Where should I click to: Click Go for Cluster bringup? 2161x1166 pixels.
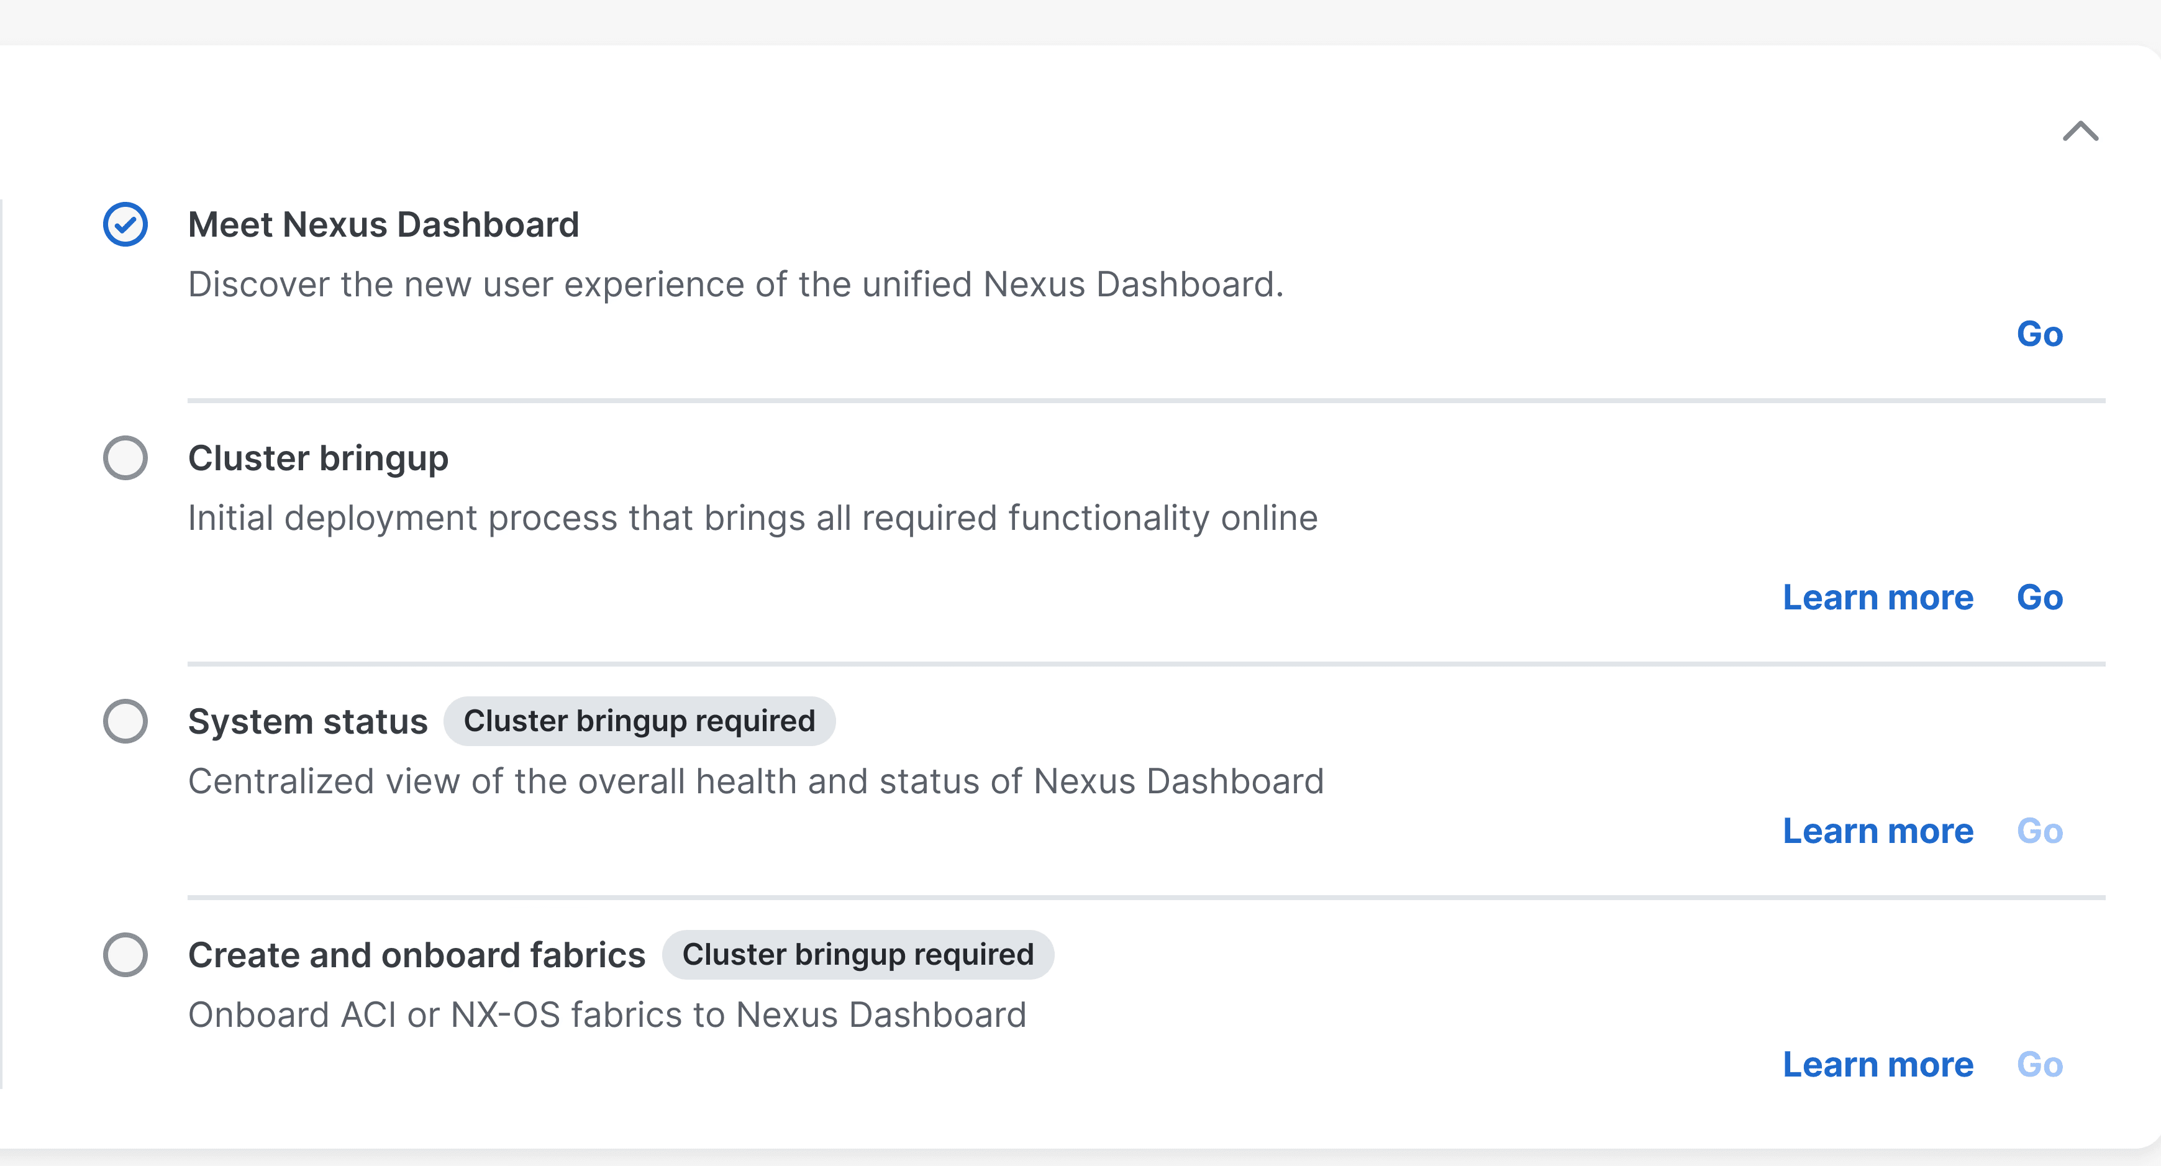coord(2039,597)
